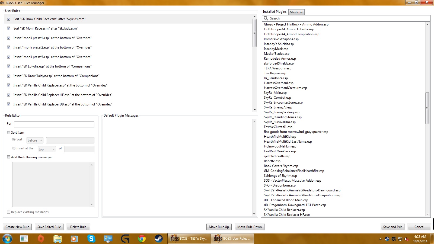Click Save and Exit

coord(392,227)
